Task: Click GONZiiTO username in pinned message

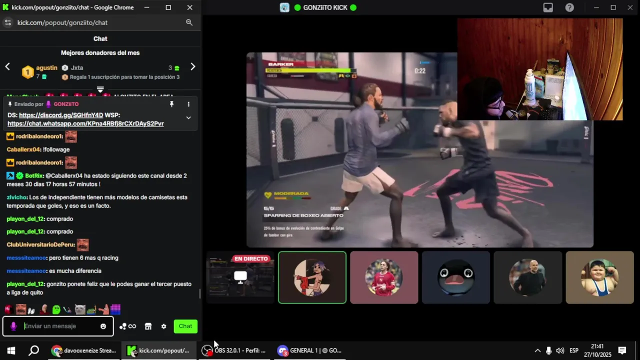Action: (x=66, y=104)
